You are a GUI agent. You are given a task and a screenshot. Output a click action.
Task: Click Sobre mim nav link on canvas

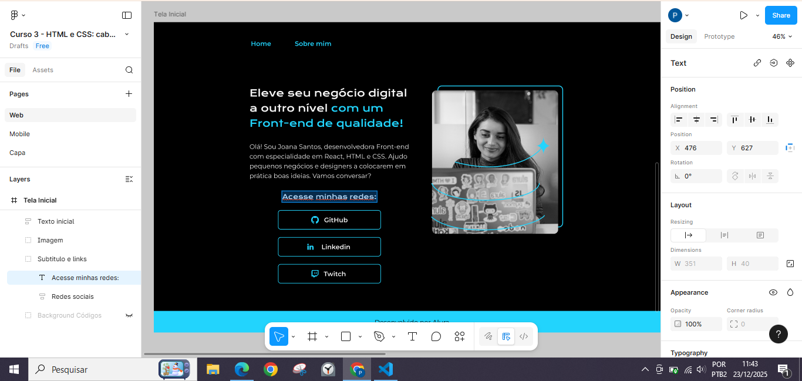coord(313,43)
